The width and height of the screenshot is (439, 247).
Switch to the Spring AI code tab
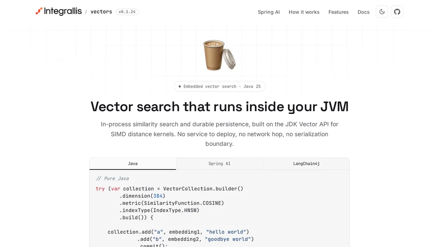pyautogui.click(x=219, y=164)
